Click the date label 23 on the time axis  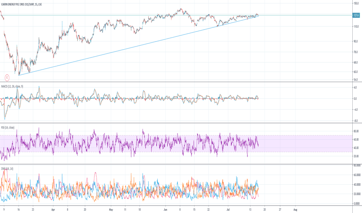tap(33, 210)
